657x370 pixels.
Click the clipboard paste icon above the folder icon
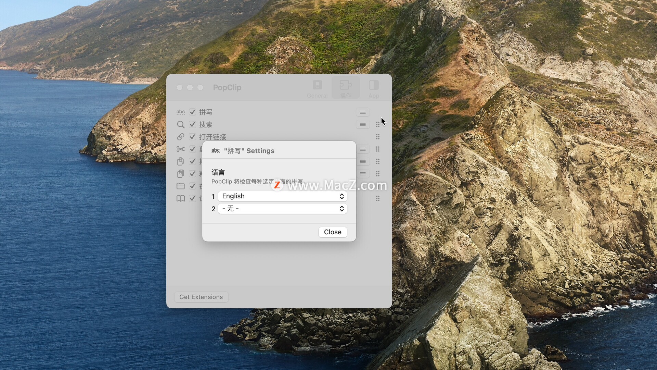181,174
